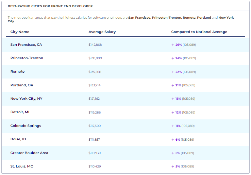Click the City Name column header
Screen dimensions: 251x175
click(20, 32)
